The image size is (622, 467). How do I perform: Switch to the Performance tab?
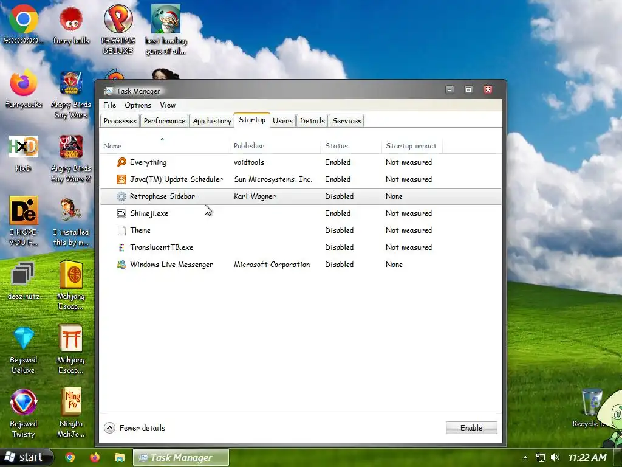click(x=164, y=121)
